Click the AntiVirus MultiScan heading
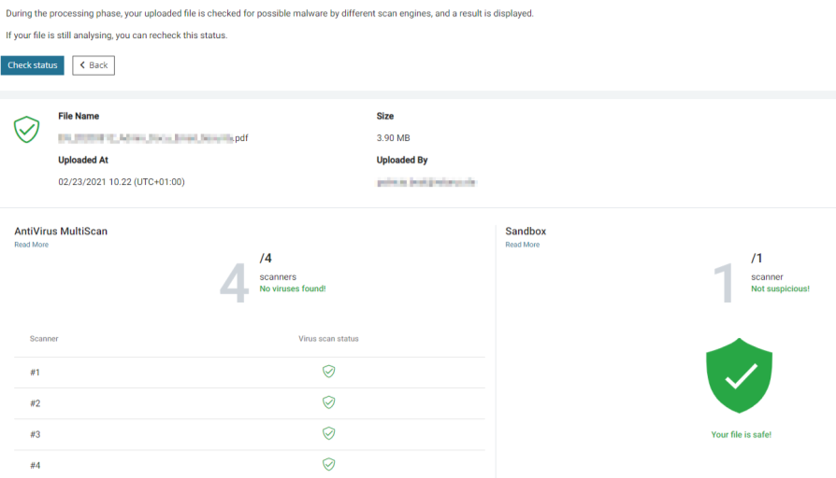Viewport: 836px width, 478px height. pyautogui.click(x=61, y=231)
